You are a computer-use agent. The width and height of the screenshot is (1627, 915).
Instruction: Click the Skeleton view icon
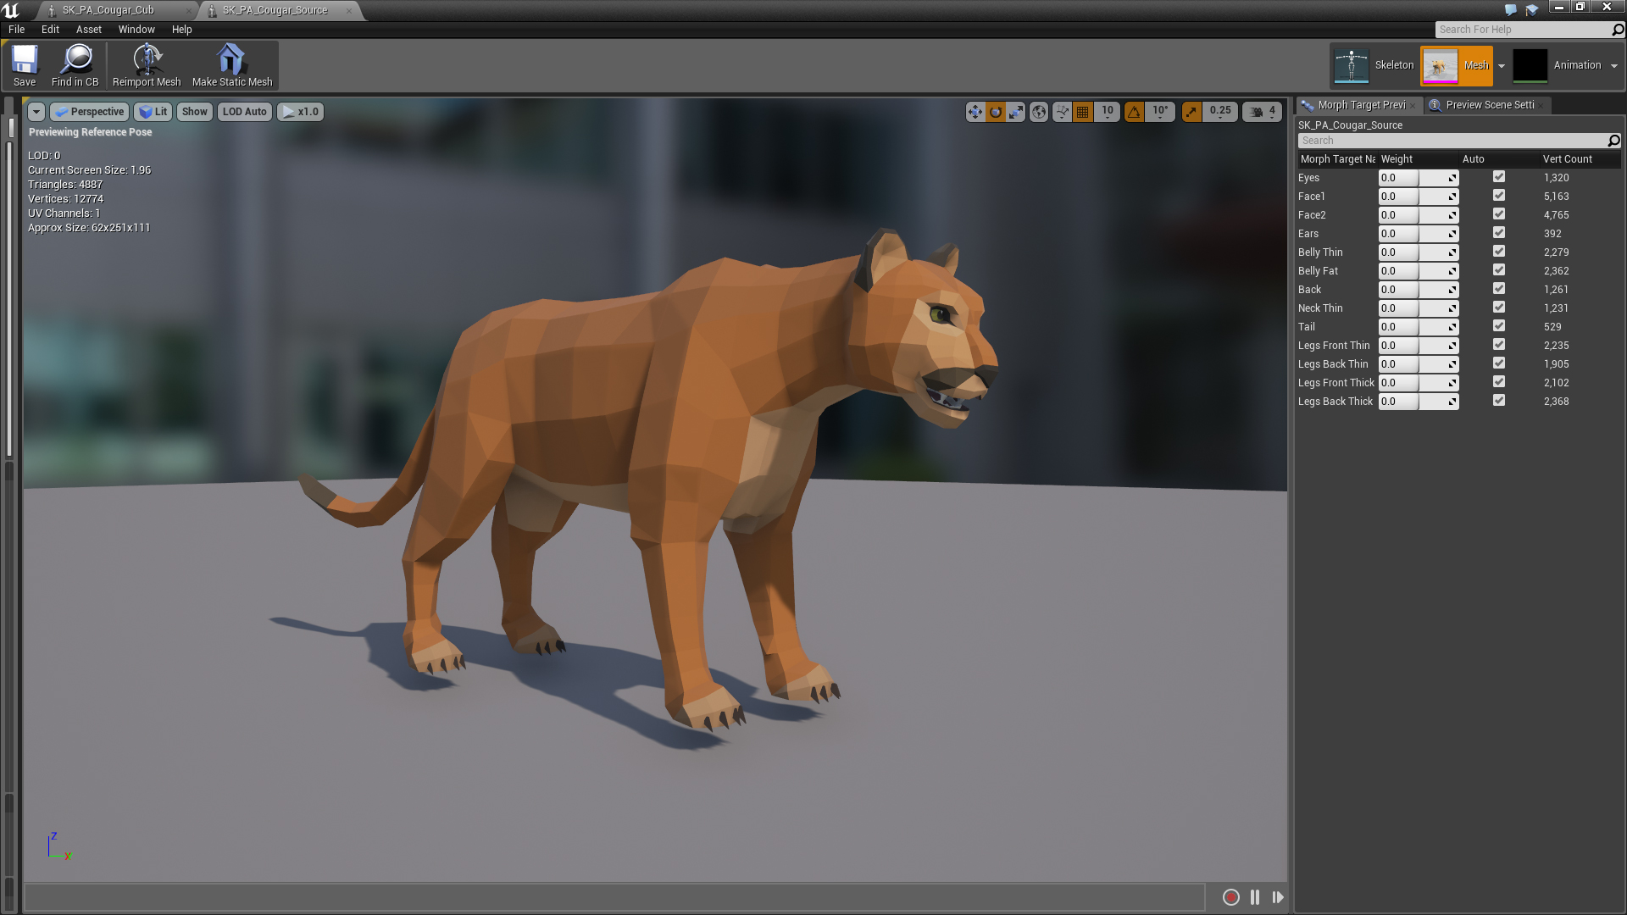pos(1352,64)
